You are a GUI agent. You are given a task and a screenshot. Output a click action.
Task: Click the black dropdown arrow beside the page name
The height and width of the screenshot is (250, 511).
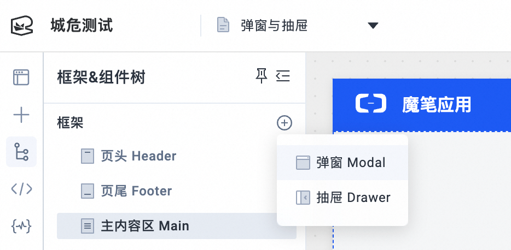pos(373,25)
